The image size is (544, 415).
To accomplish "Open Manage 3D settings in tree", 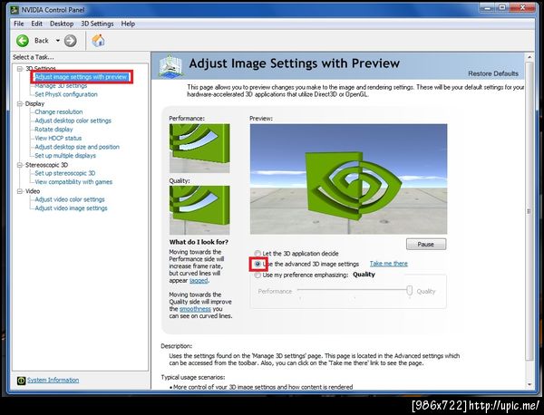I will coord(61,86).
